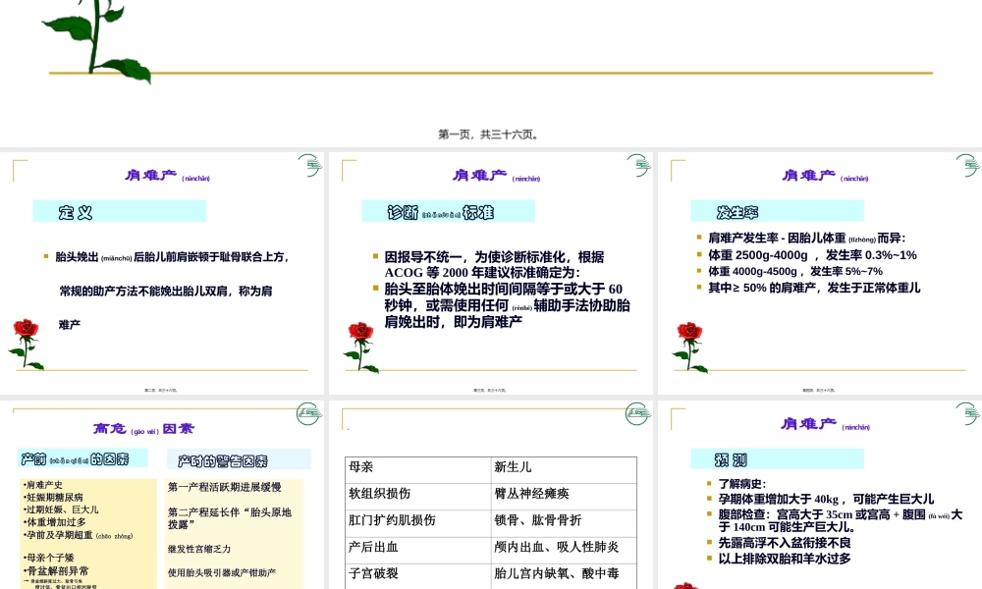This screenshot has height=589, width=982.
Task: Click bullet 胎头娩出后胎儿前肩嵌顿 in 定义 slide
Action: tap(172, 256)
